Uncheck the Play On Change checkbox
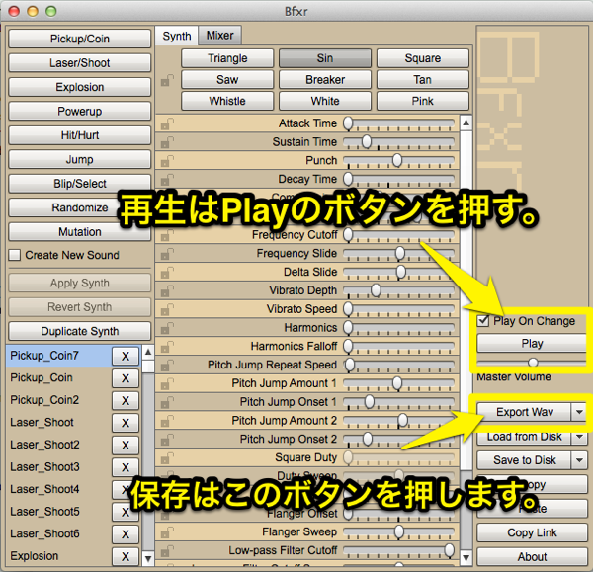Viewport: 593px width, 572px height. [x=483, y=321]
